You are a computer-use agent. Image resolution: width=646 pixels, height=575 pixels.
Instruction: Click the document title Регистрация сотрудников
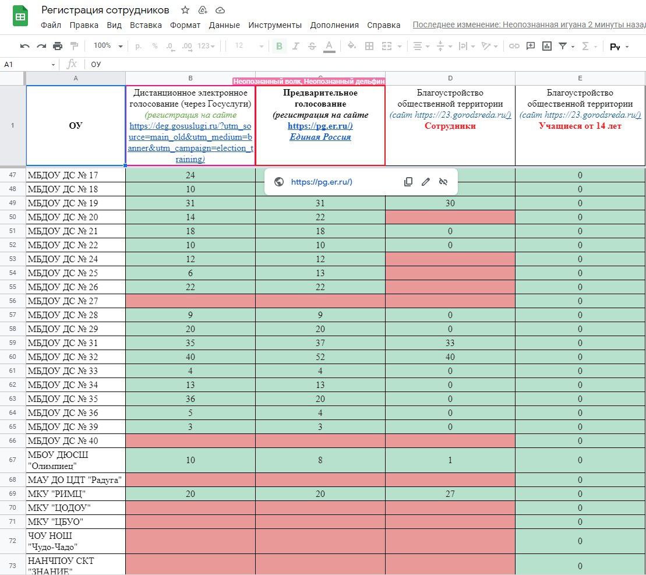[105, 10]
